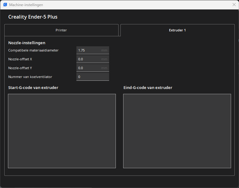Click the Nozzle-offset X label
This screenshot has height=188, width=239.
point(20,59)
